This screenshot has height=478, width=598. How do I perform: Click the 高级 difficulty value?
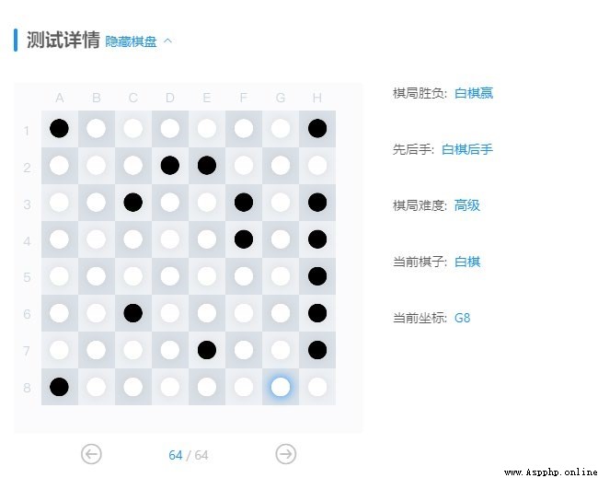[466, 205]
